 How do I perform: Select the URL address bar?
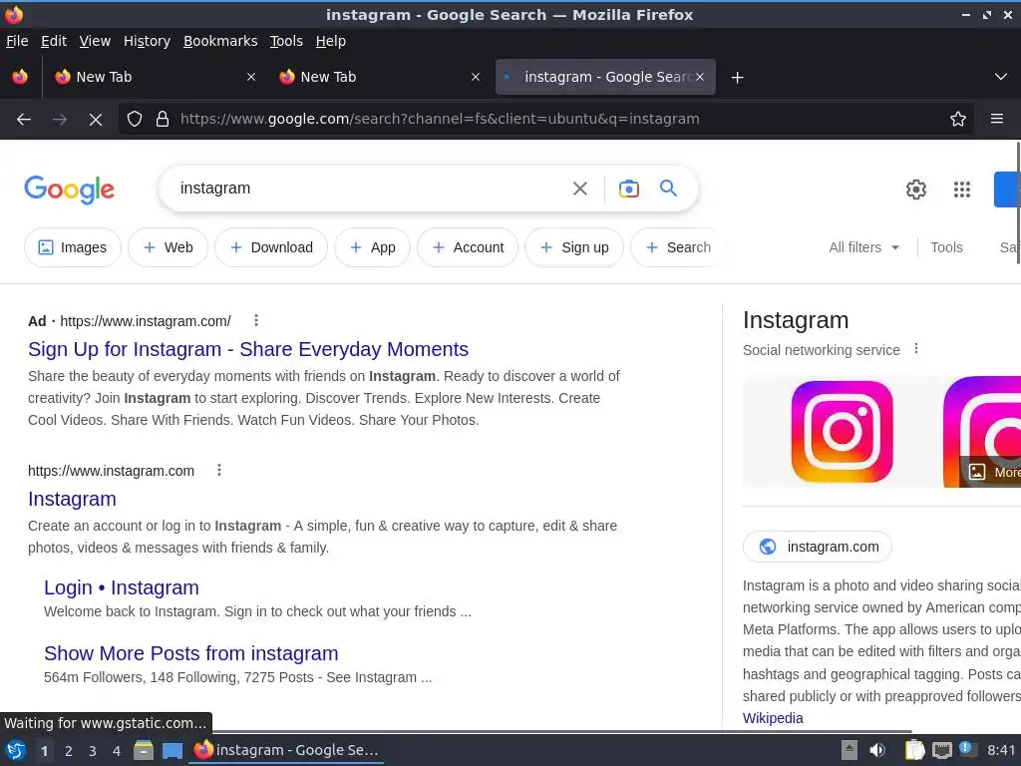(x=545, y=120)
